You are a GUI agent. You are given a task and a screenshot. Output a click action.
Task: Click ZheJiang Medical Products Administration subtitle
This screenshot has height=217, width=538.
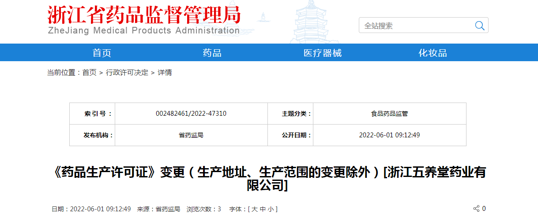[143, 31]
